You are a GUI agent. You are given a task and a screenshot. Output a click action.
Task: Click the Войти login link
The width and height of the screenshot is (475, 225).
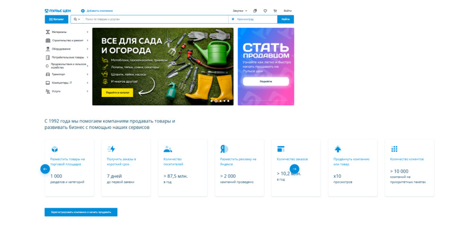287,11
